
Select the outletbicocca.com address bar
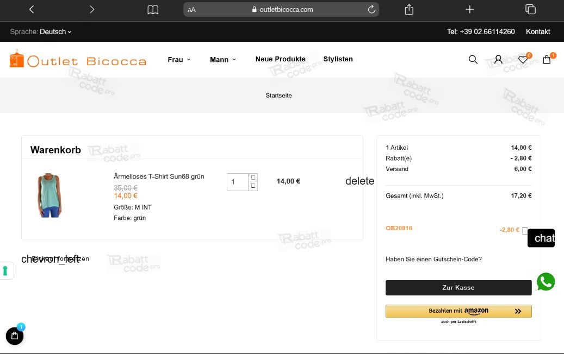click(281, 9)
